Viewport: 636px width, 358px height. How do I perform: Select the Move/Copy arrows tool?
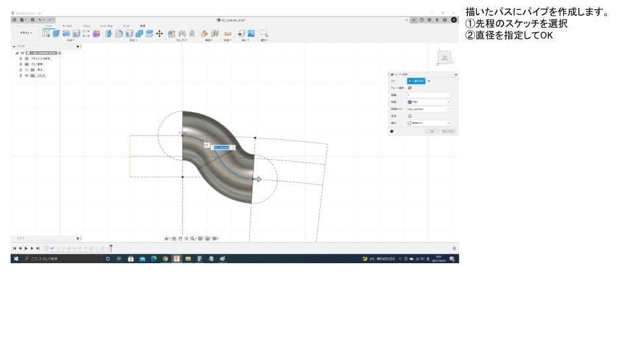(x=160, y=34)
